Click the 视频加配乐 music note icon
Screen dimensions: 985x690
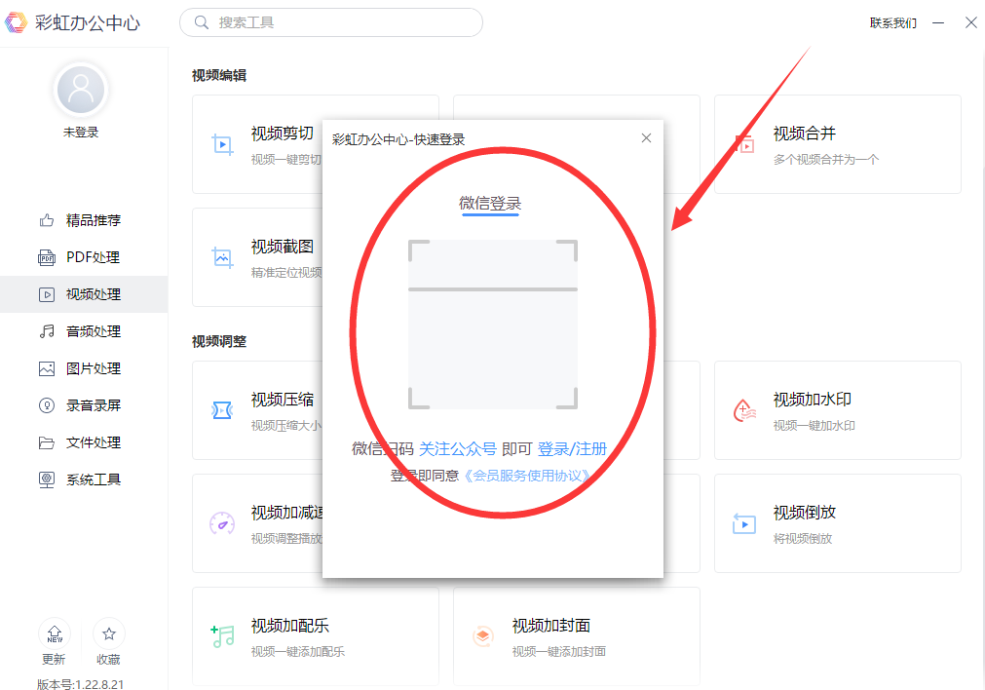[x=222, y=636]
